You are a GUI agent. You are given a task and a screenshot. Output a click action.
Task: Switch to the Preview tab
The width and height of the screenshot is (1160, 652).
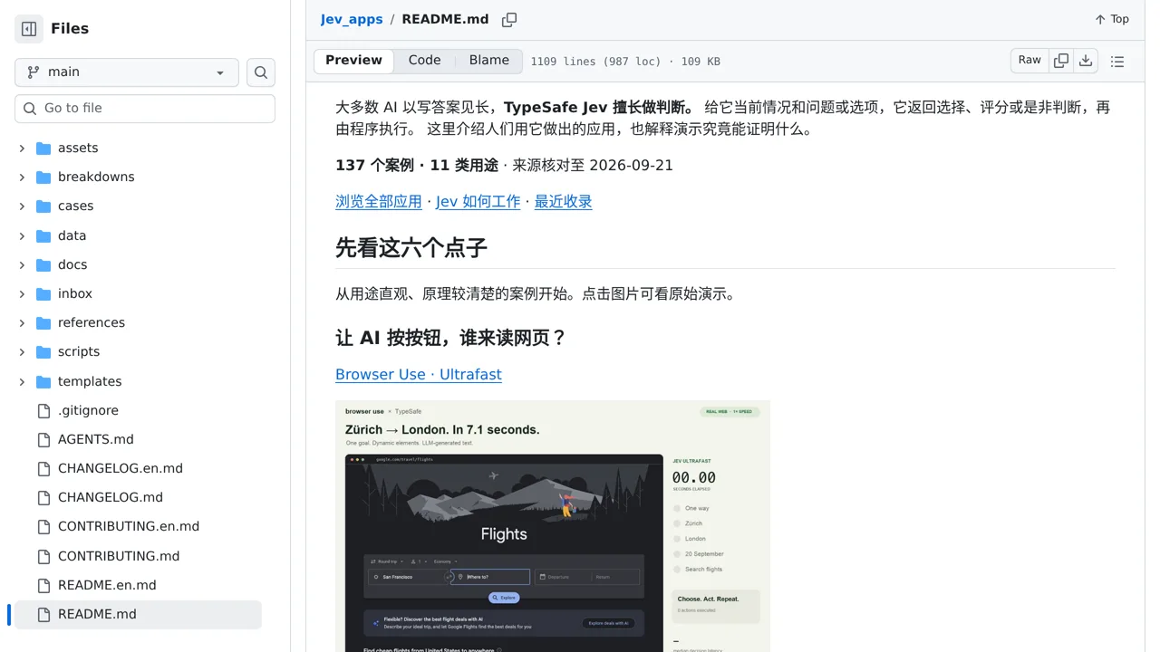point(353,61)
